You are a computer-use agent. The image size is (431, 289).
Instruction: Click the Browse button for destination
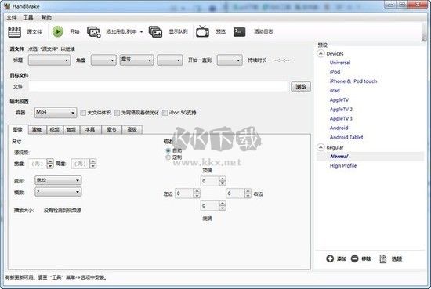pyautogui.click(x=301, y=87)
